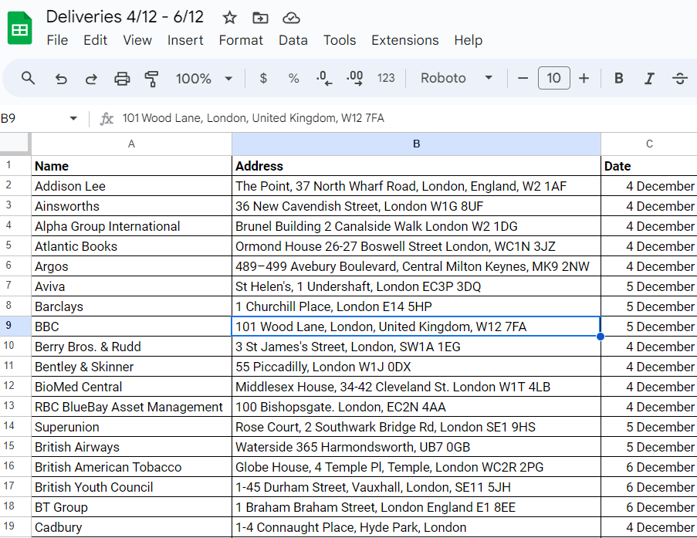Open the Format menu
This screenshot has height=538, width=697.
[241, 40]
